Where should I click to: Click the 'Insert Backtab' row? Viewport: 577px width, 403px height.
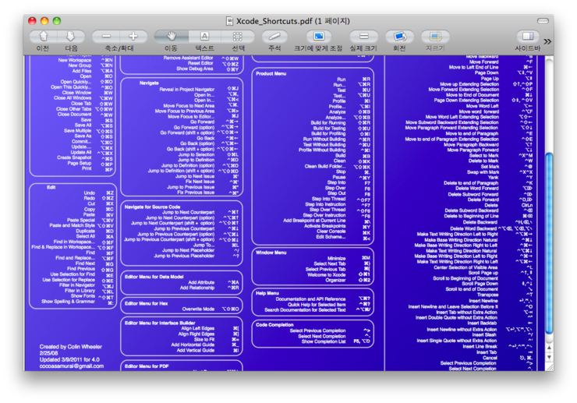[x=500, y=323]
